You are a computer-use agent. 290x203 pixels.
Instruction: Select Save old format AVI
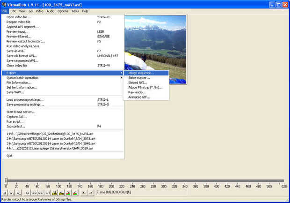pyautogui.click(x=63, y=56)
